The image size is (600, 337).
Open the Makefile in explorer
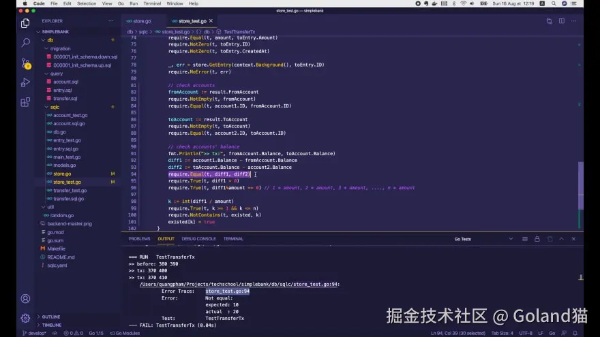pyautogui.click(x=56, y=248)
